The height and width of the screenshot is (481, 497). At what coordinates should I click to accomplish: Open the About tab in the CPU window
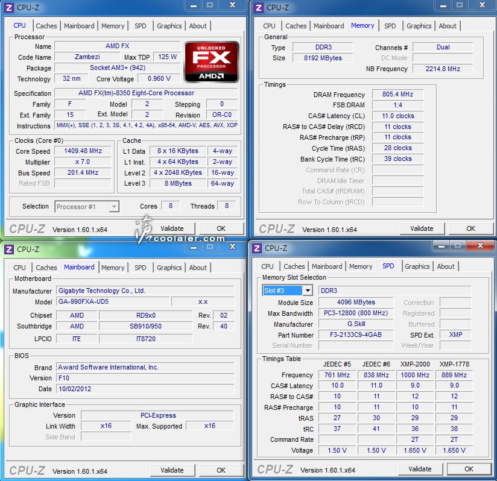(x=198, y=26)
